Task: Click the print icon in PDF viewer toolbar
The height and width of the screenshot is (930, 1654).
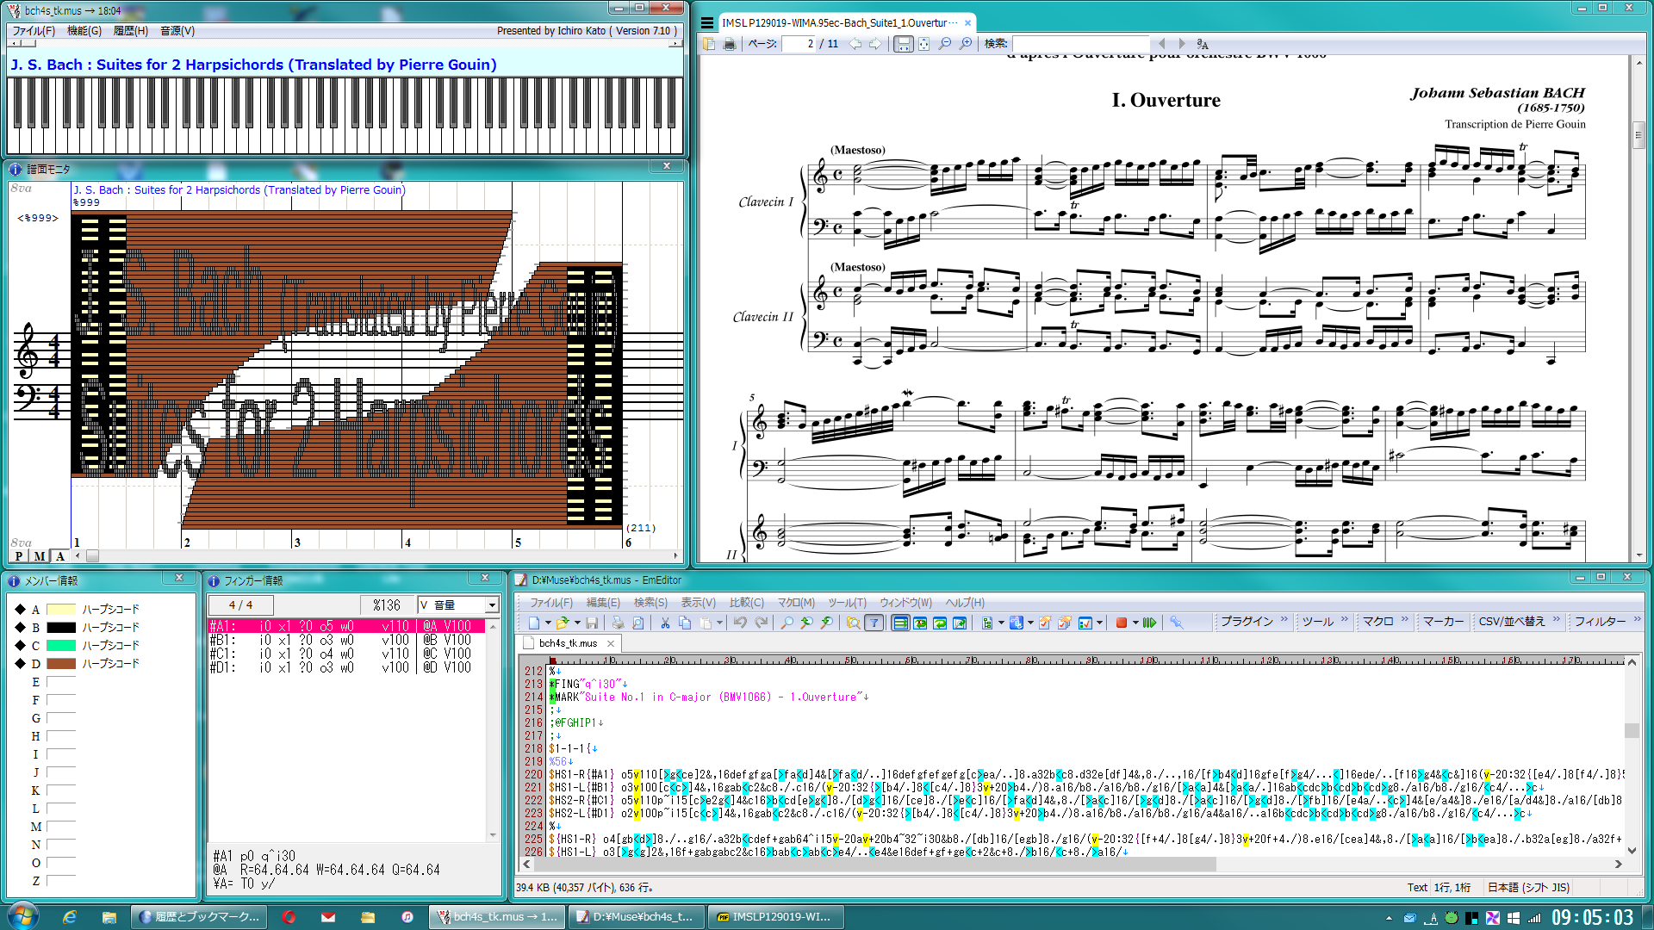Action: (730, 44)
